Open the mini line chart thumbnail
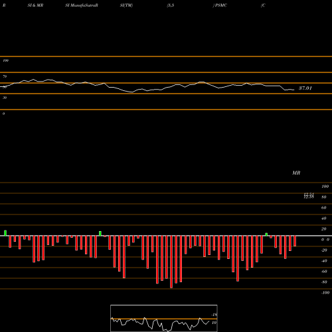The height and width of the screenshot is (332, 332). click(164, 318)
